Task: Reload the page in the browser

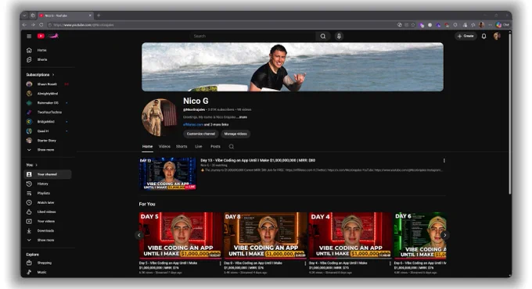Action: pyautogui.click(x=41, y=25)
